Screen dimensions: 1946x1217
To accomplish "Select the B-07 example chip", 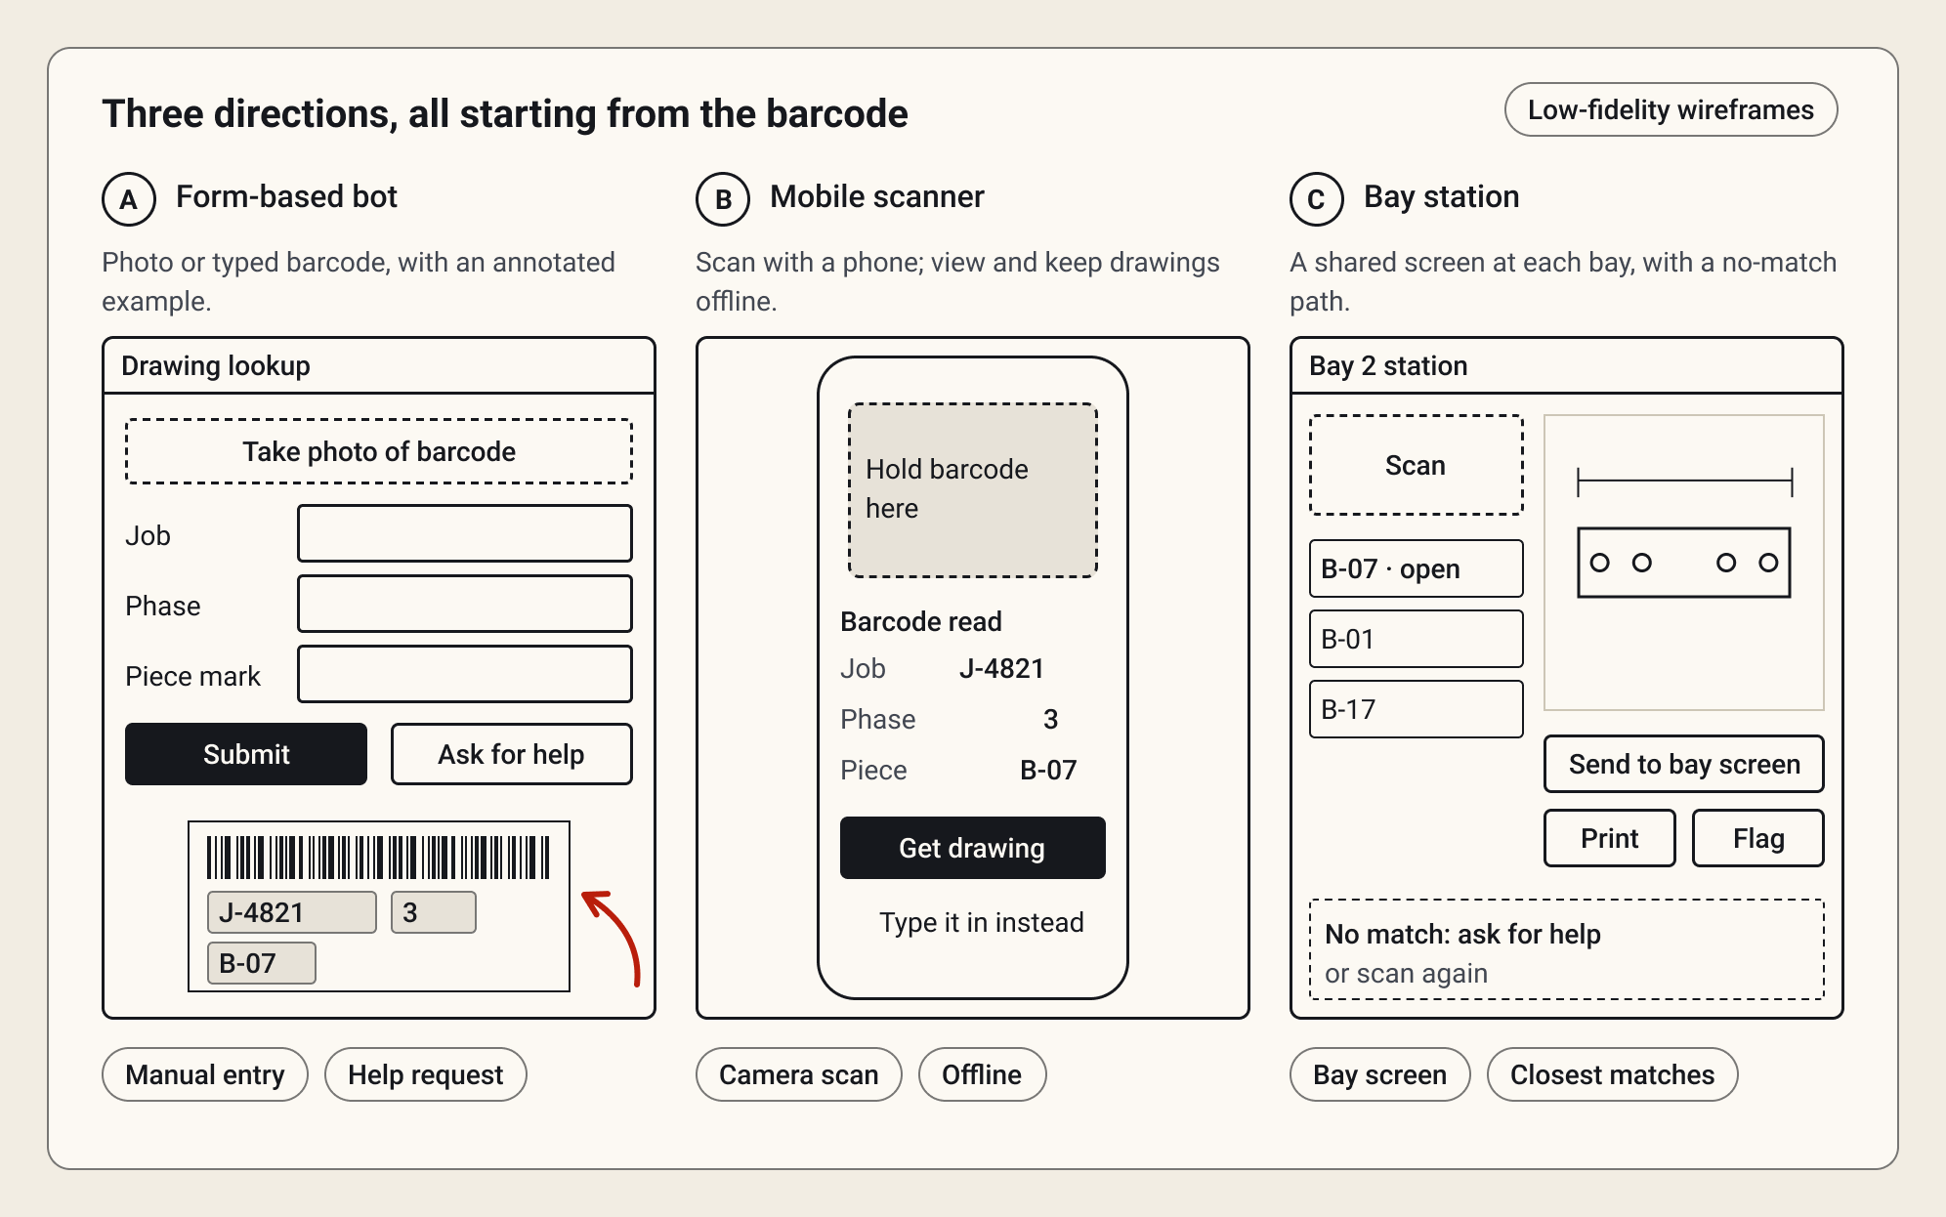I will pyautogui.click(x=262, y=963).
